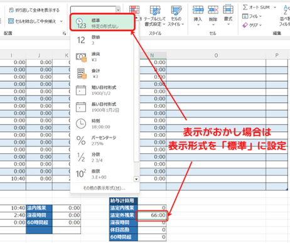This screenshot has width=290, height=243.
Task: Click the calendar icon of long date
Action: (x=81, y=107)
